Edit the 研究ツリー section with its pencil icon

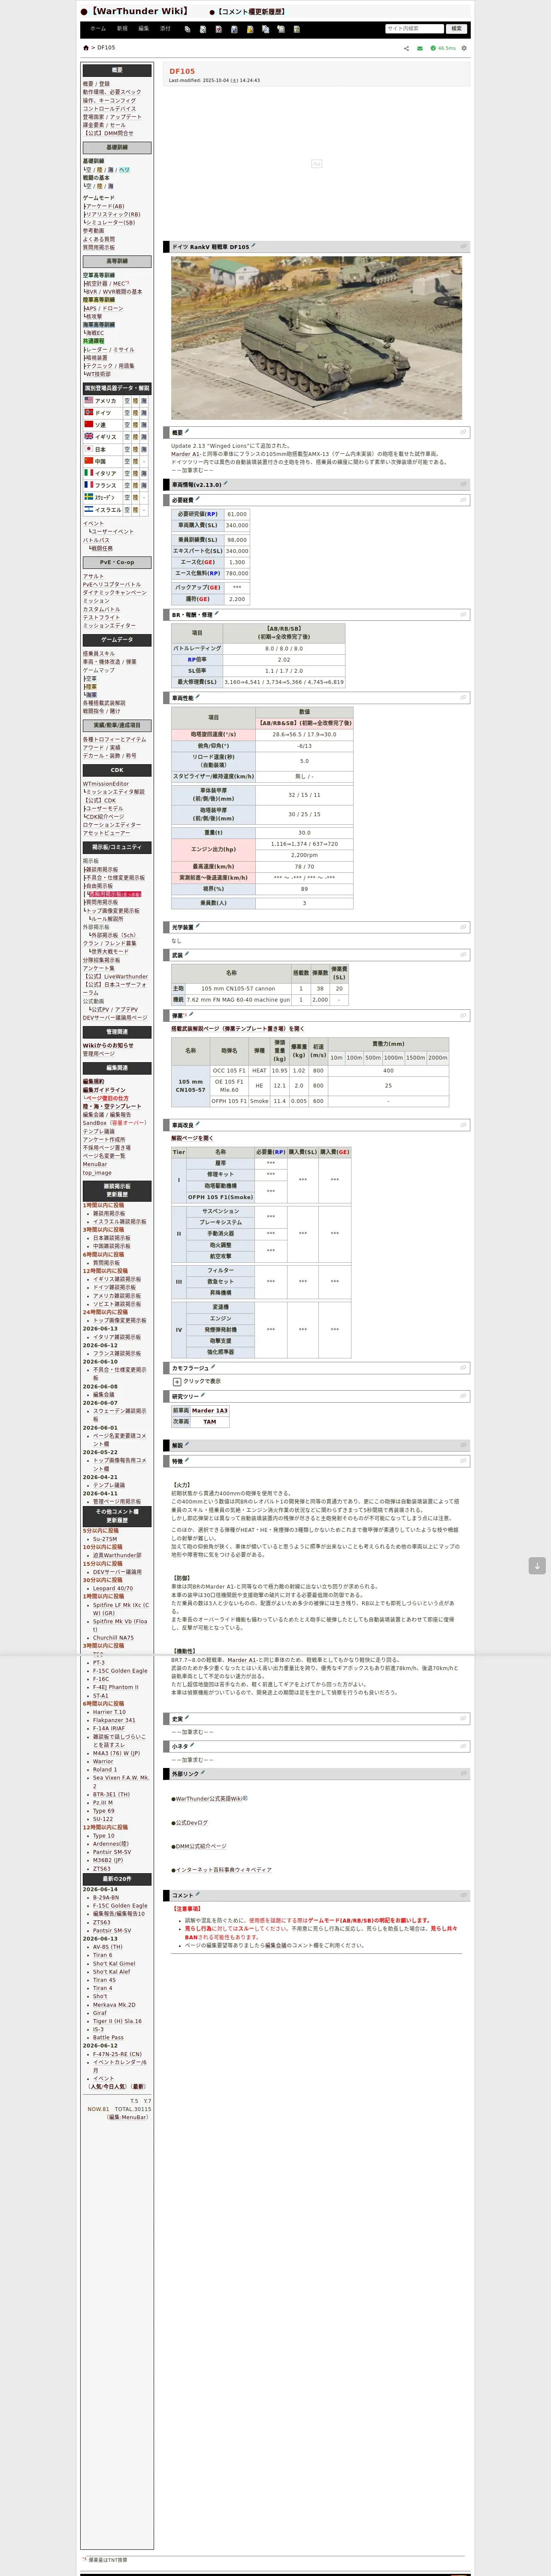click(x=203, y=1395)
